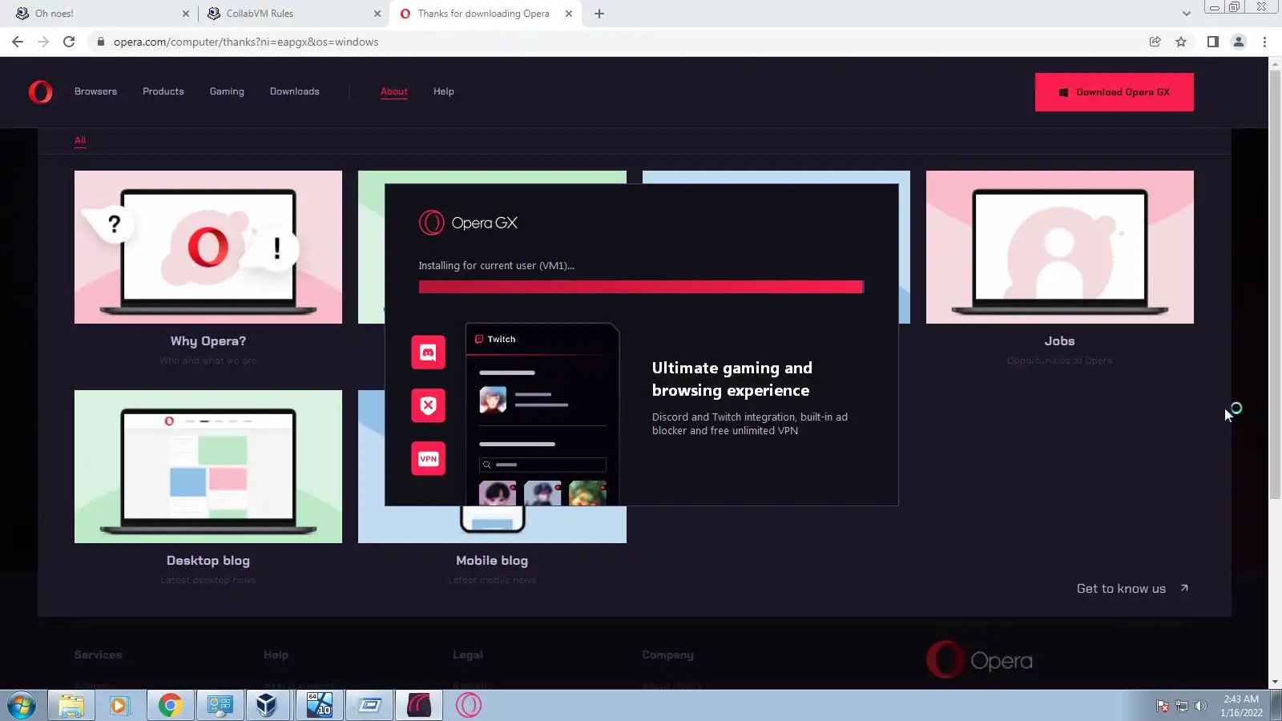Click the VPN icon in the installer
Screen dimensions: 1282x721
429,458
